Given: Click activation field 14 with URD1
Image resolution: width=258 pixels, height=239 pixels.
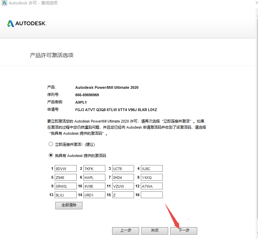Looking at the screenshot, I should coord(94,195).
